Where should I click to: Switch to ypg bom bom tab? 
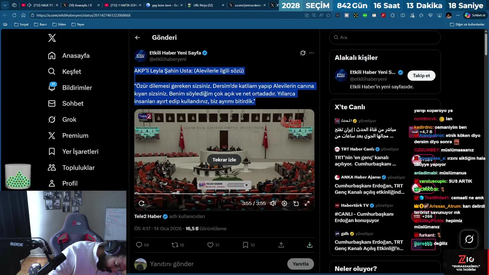click(x=164, y=5)
